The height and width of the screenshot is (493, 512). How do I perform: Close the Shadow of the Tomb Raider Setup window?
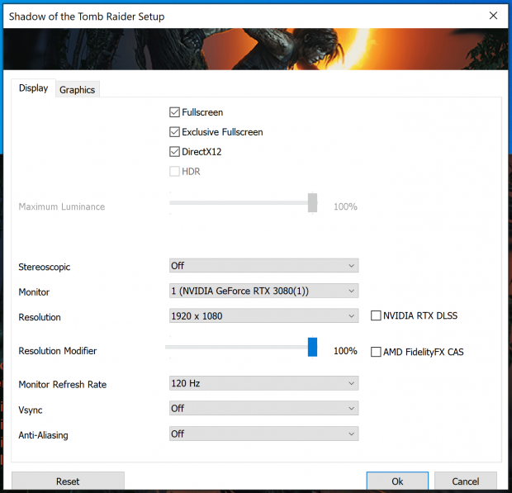tap(493, 16)
